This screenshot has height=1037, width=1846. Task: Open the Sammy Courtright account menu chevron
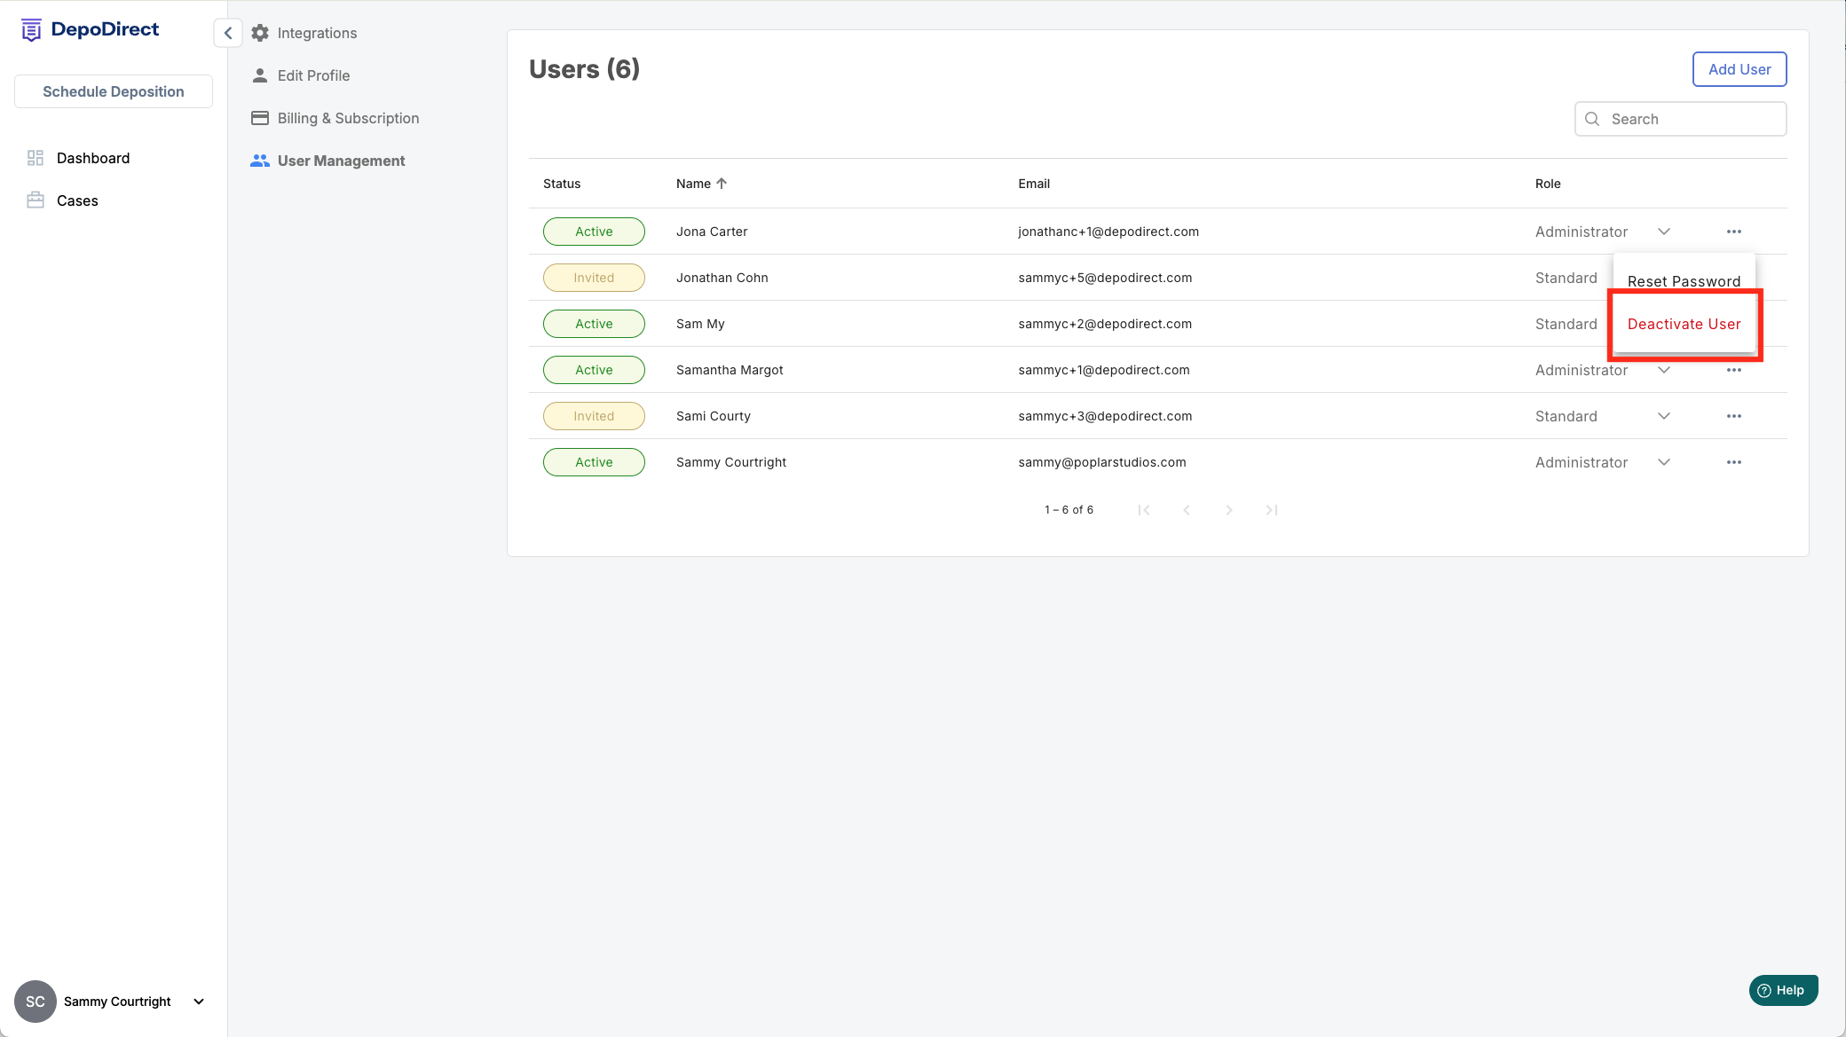199,1002
